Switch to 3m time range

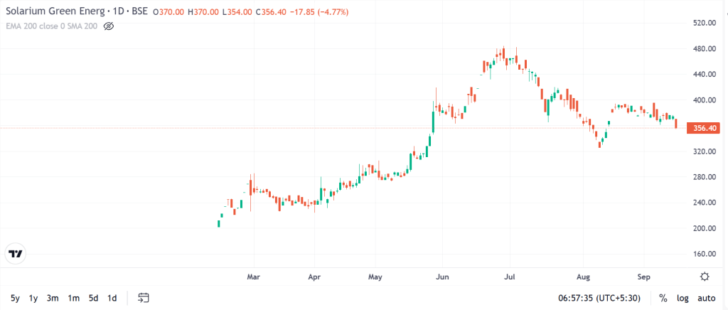click(52, 298)
